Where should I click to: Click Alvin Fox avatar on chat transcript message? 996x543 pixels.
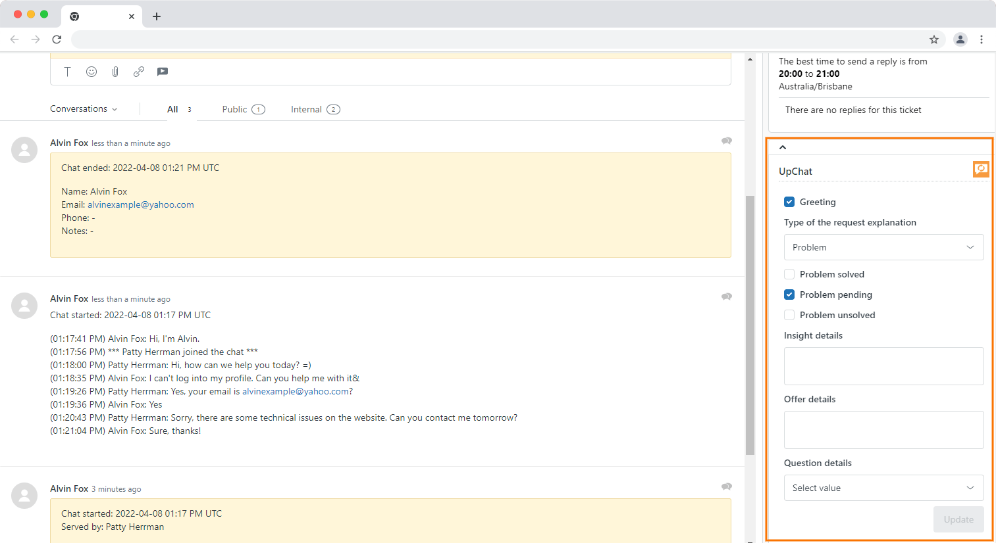[24, 306]
